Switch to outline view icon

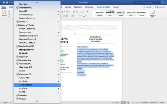click(x=133, y=103)
